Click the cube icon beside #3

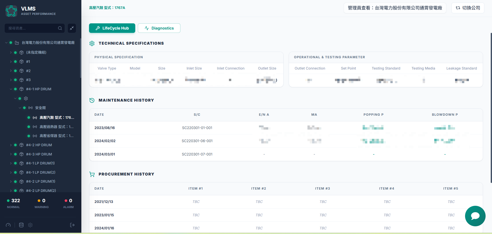coord(22,80)
